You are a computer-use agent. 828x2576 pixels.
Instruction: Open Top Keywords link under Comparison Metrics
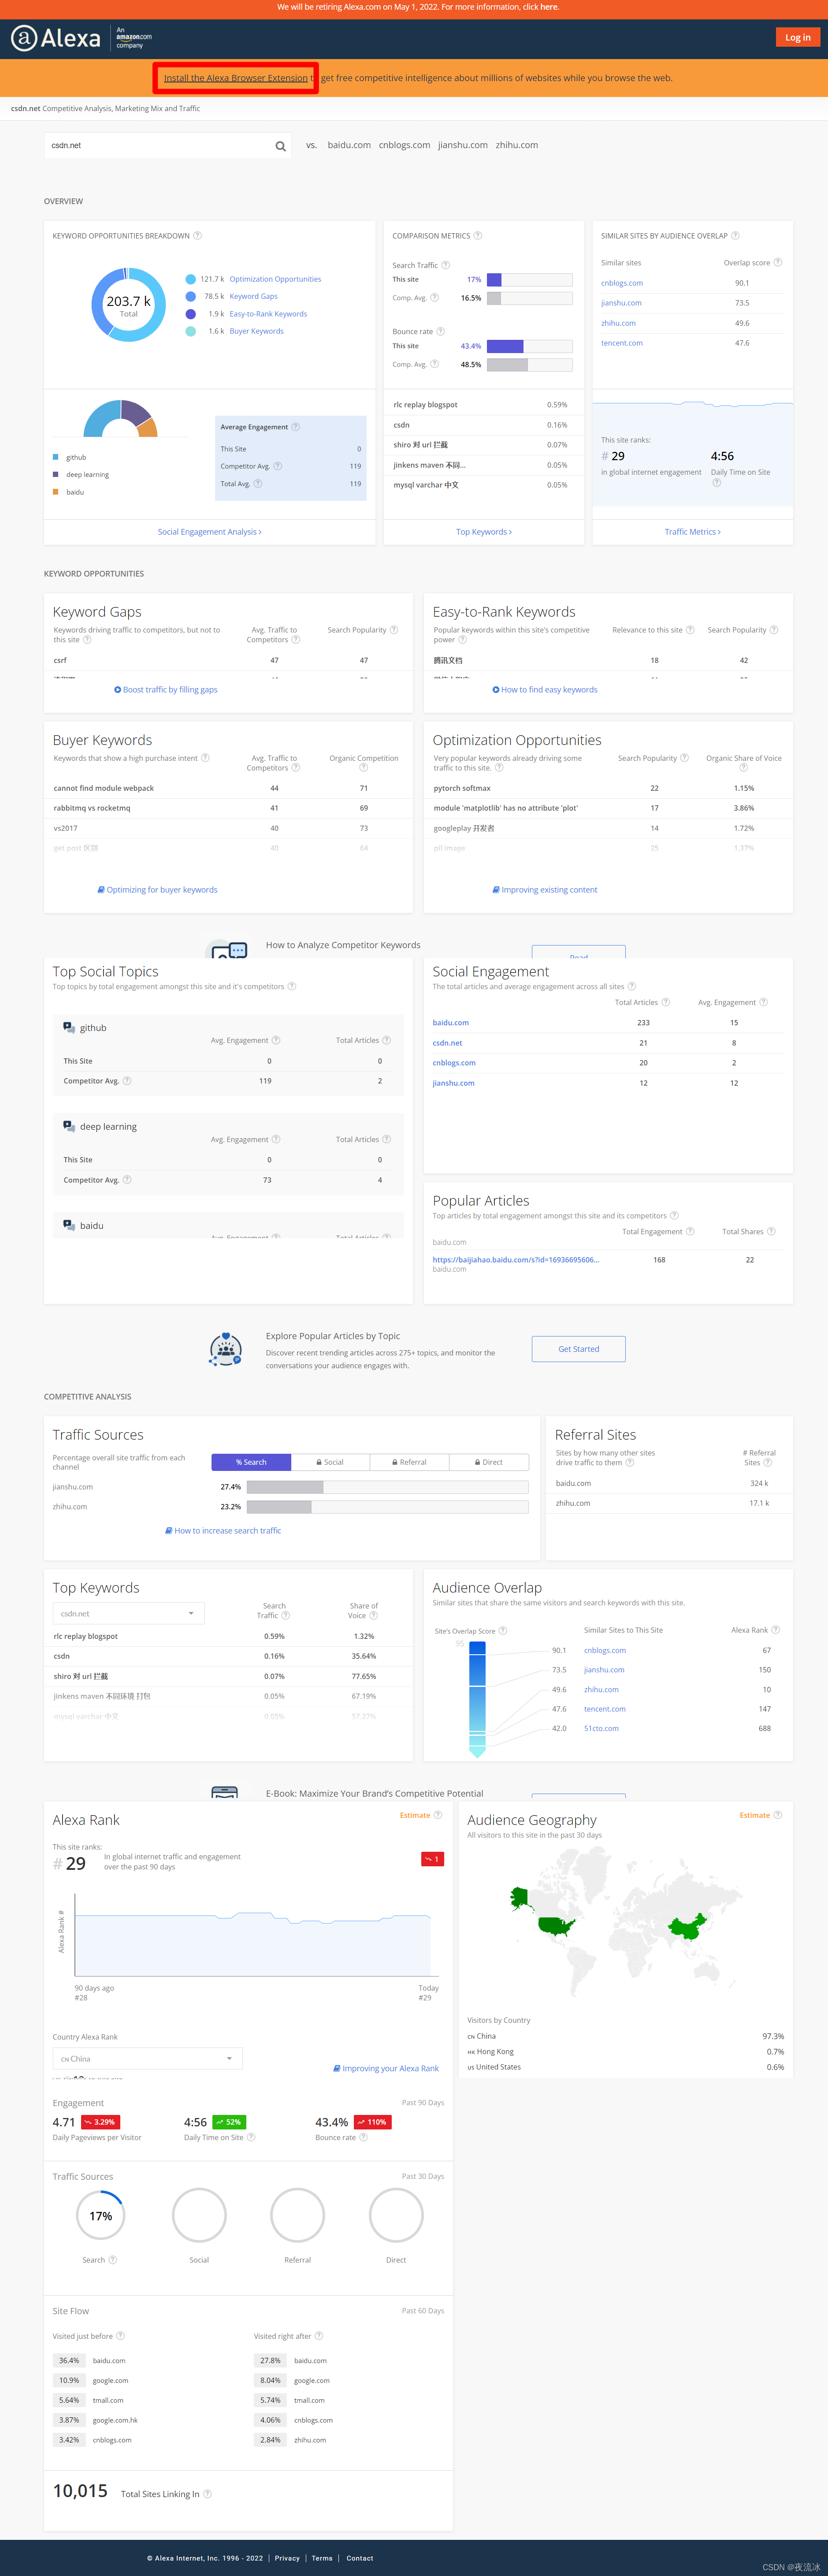pos(484,532)
